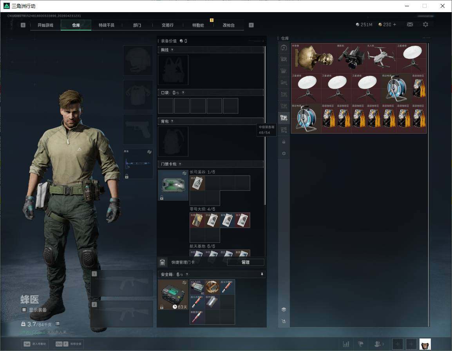Click the stack layers icon in warehouse sidebar

click(284, 309)
